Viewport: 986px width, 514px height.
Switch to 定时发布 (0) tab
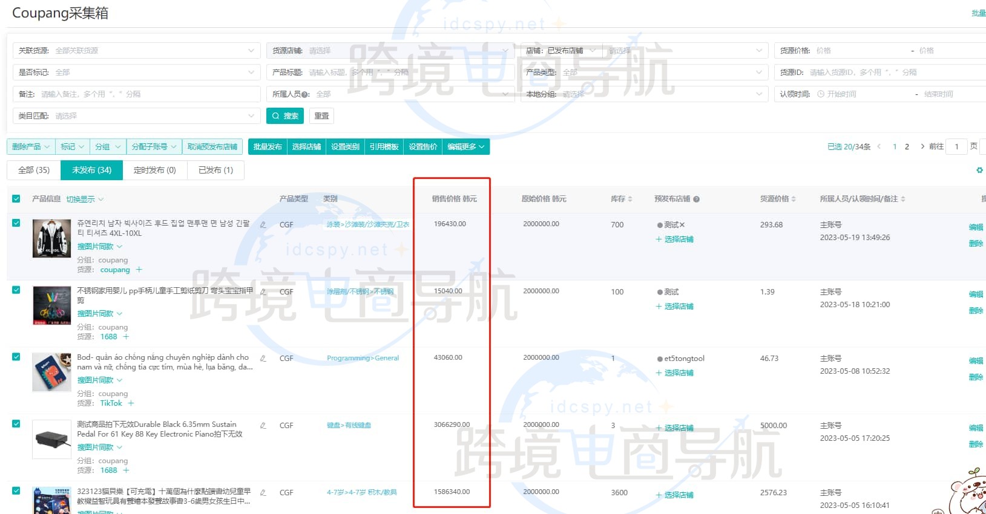coord(155,171)
